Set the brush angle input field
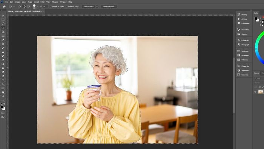264x149 pixels. click(46, 6)
